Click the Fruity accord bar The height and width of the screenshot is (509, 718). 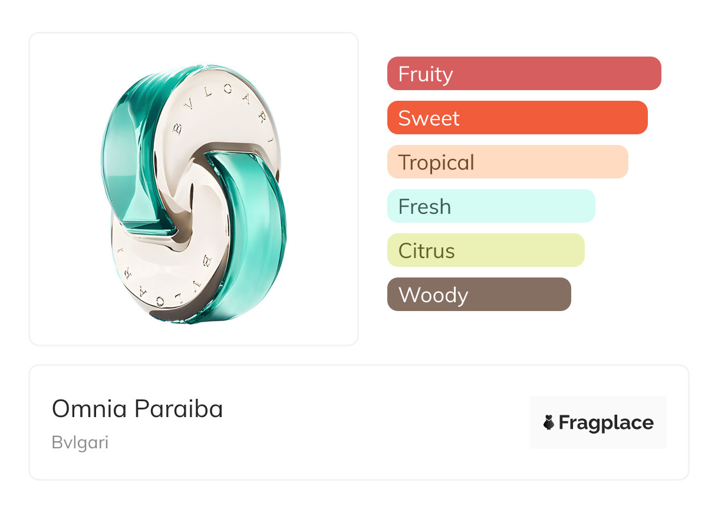[x=524, y=73]
